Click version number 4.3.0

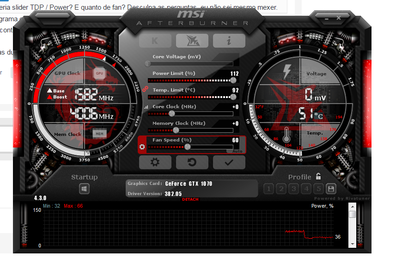(x=40, y=198)
